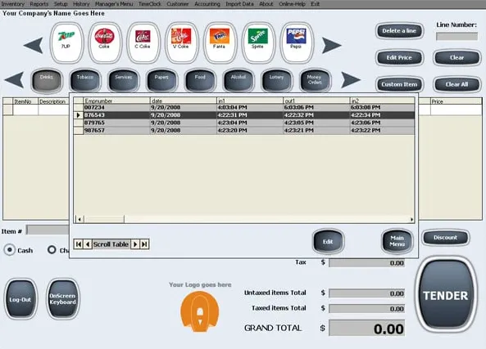Hit the big TENDER button
486x349 pixels.
(x=446, y=295)
